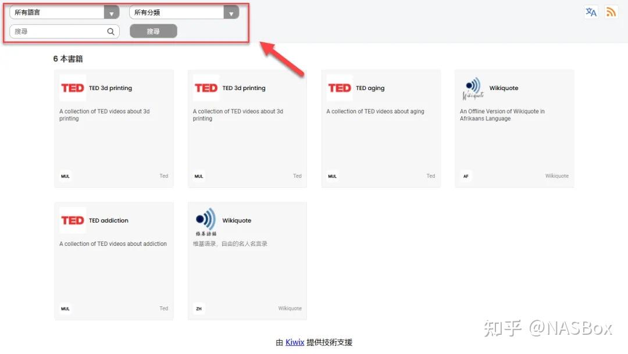Click Wikiquote tag on Chinese card

290,308
